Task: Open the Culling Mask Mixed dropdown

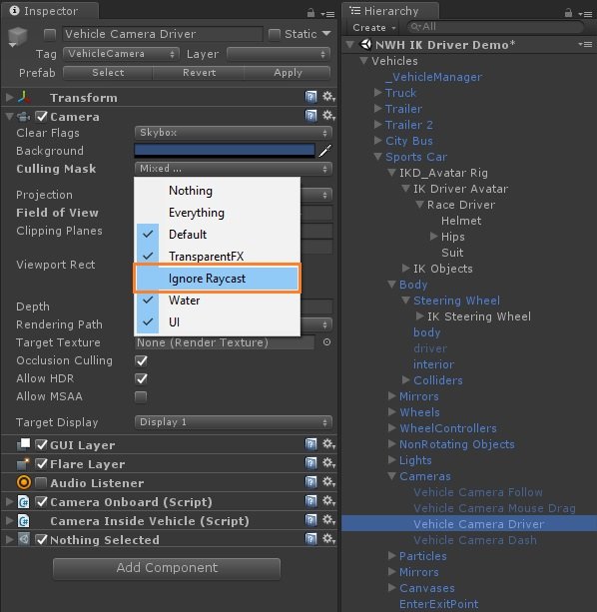Action: coord(234,169)
